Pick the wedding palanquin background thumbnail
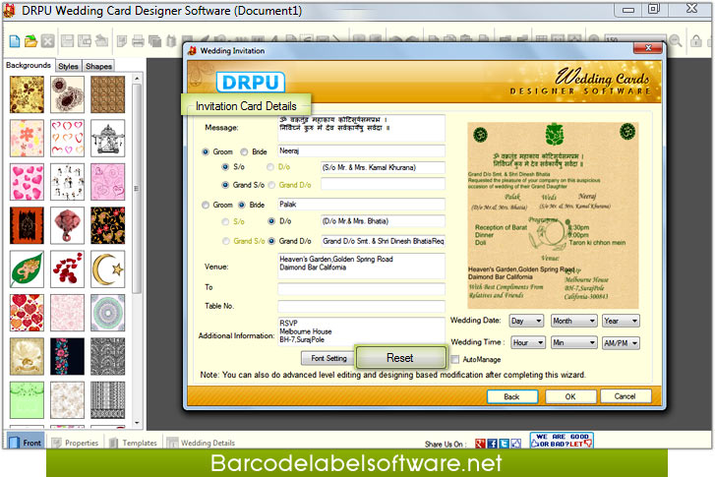715x477 pixels. [x=107, y=138]
